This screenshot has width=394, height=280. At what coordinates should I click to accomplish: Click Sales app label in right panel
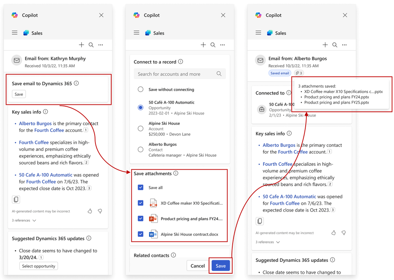pyautogui.click(x=280, y=33)
